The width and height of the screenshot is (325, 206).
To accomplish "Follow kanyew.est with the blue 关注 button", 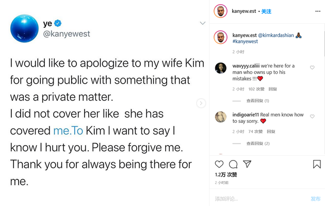I will (x=266, y=11).
